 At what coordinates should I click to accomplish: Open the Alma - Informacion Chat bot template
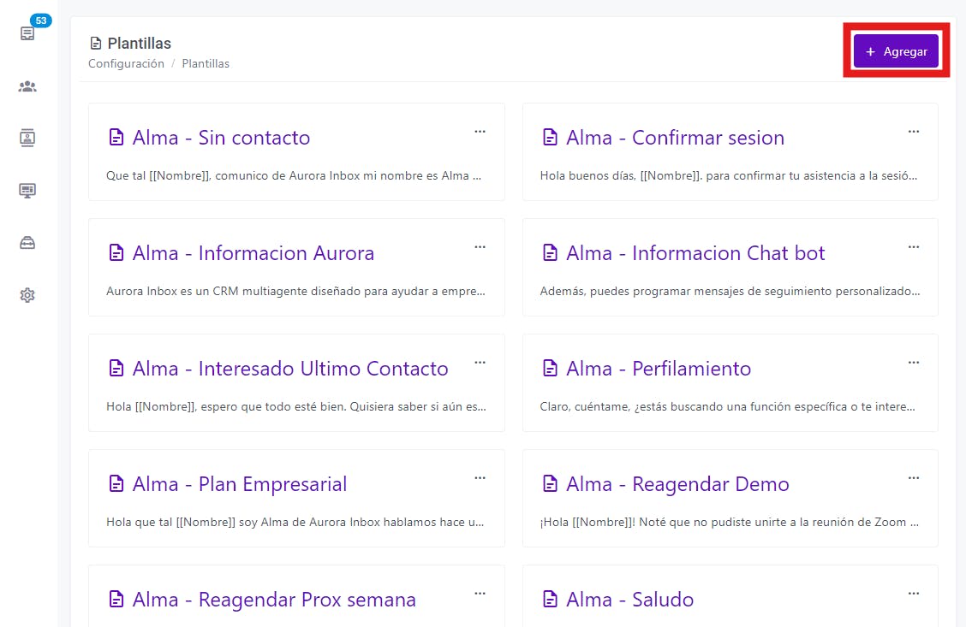pyautogui.click(x=695, y=253)
